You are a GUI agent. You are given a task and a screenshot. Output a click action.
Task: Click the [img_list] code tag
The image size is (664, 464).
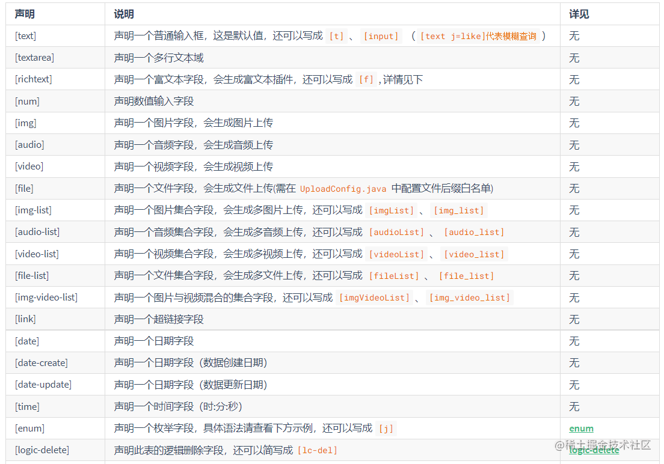pyautogui.click(x=459, y=210)
